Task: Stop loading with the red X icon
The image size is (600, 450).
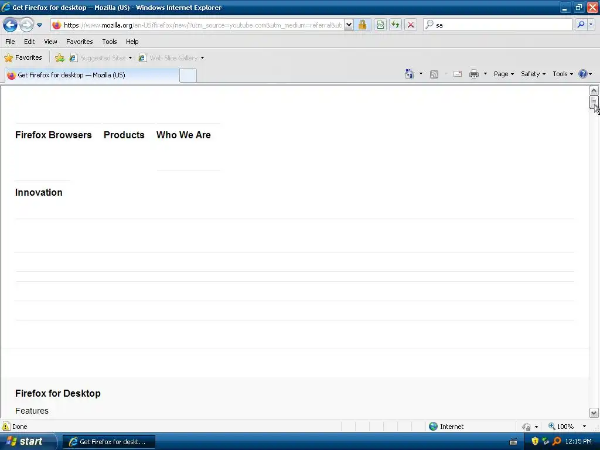Action: pos(411,25)
